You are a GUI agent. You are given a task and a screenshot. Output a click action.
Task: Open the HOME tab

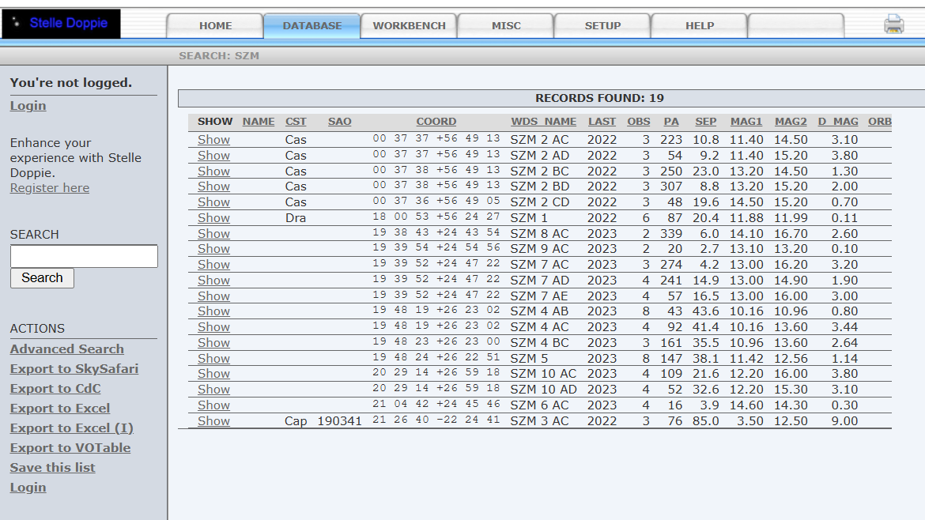(215, 26)
